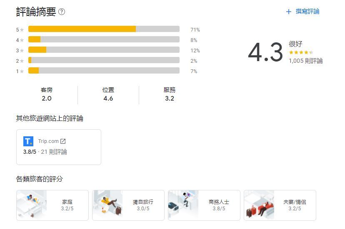Open the Trip.com external link icon
Viewport: 345px width, 229px height.
point(63,141)
